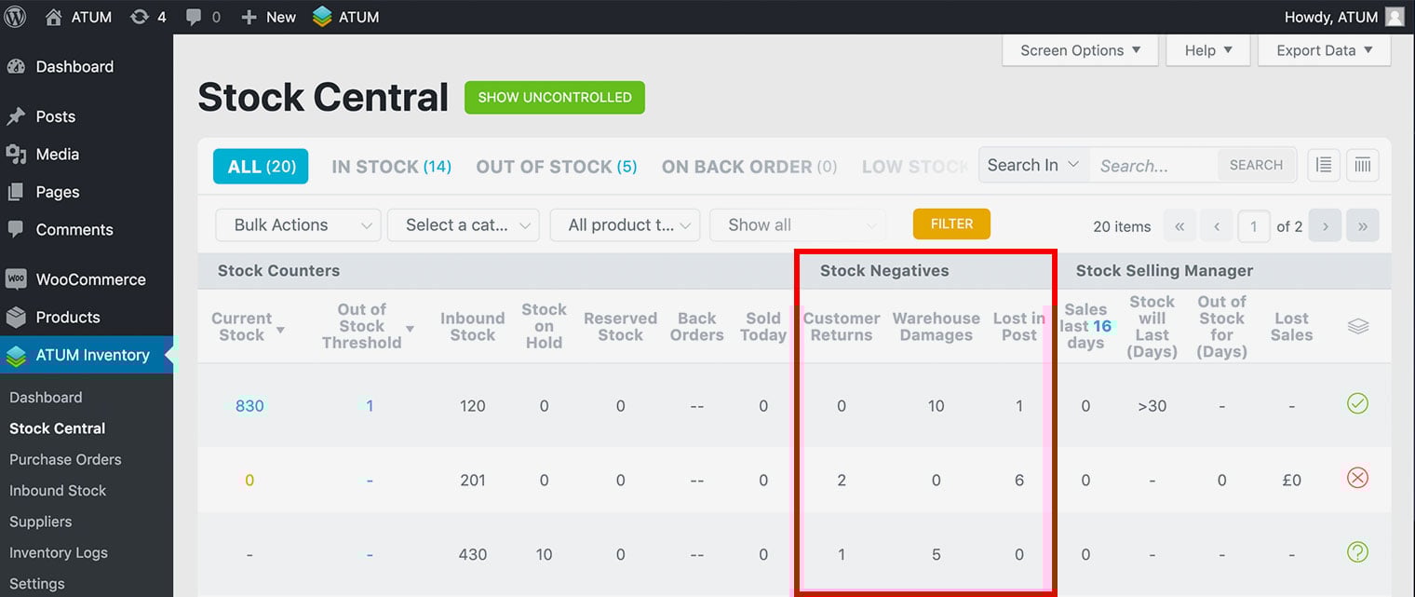Toggle Show Uncontrolled products
The width and height of the screenshot is (1415, 597).
555,98
